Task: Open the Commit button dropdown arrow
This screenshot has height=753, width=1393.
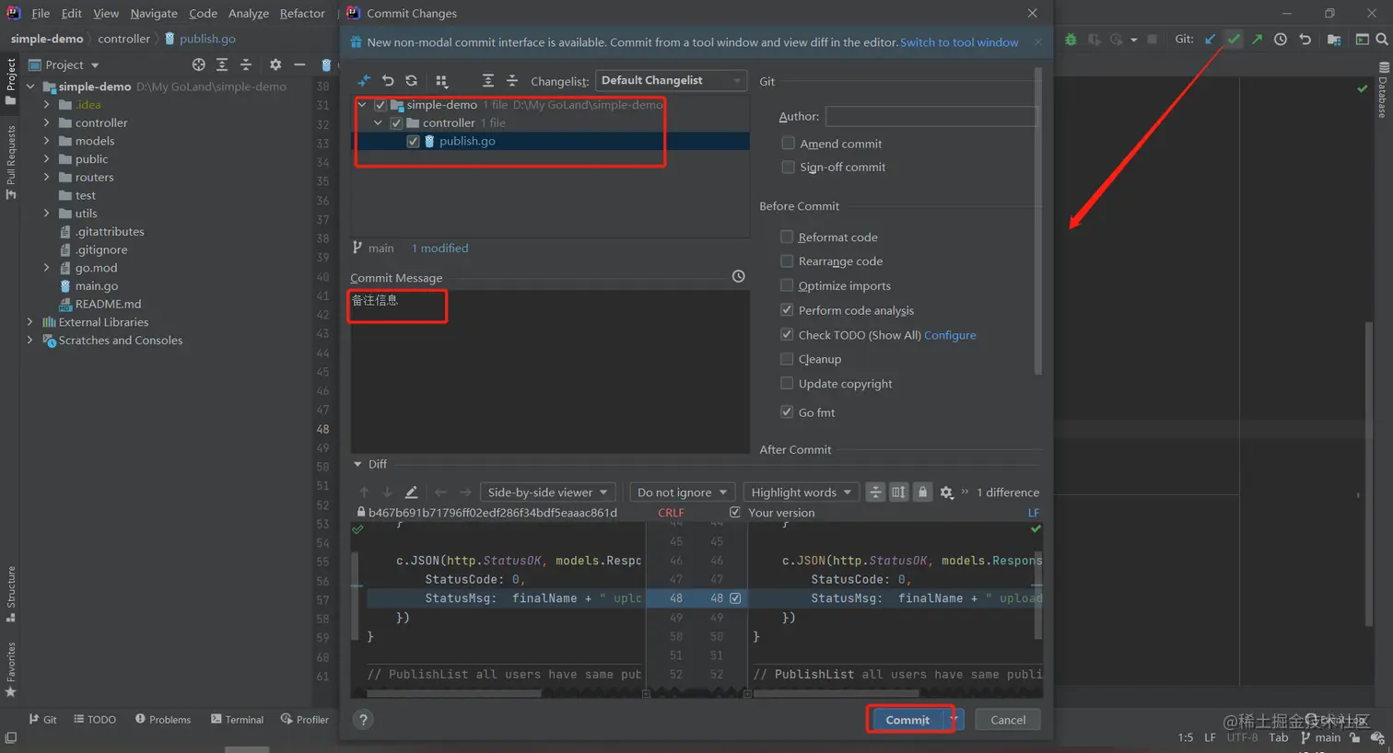Action: (954, 720)
